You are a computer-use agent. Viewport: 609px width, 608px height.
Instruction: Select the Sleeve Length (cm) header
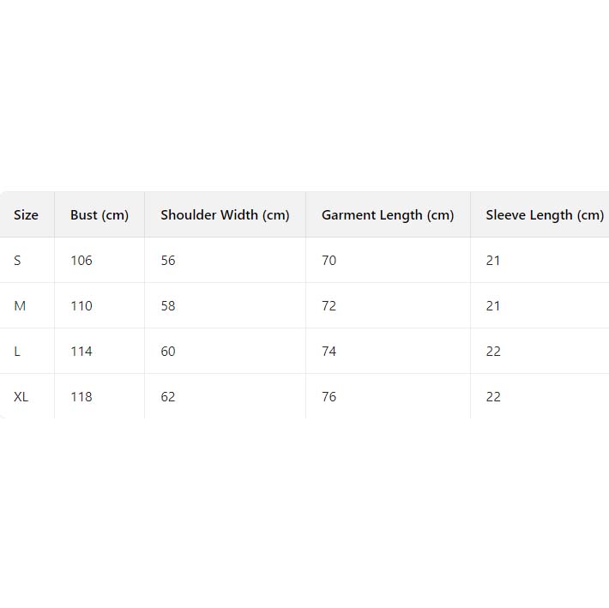click(545, 215)
